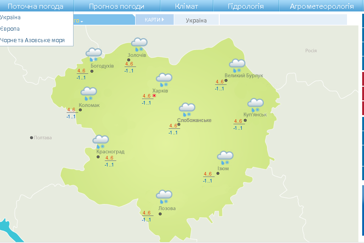Click Красноград day temperature 4..6
This screenshot has width=364, height=243.
point(109,158)
